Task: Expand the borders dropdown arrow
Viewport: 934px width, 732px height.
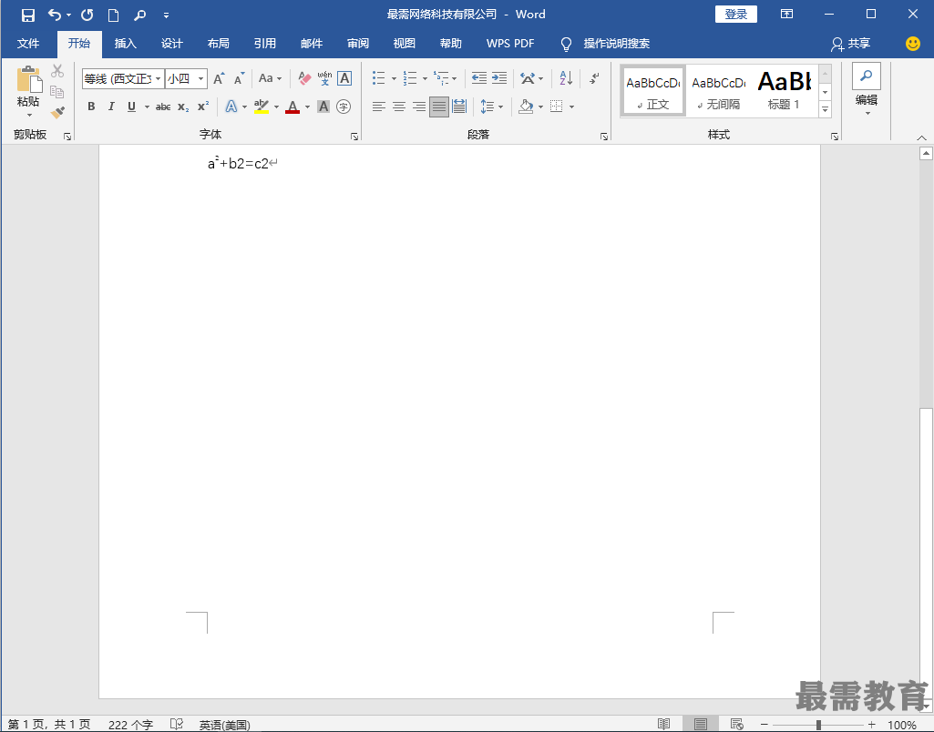Action: [572, 107]
